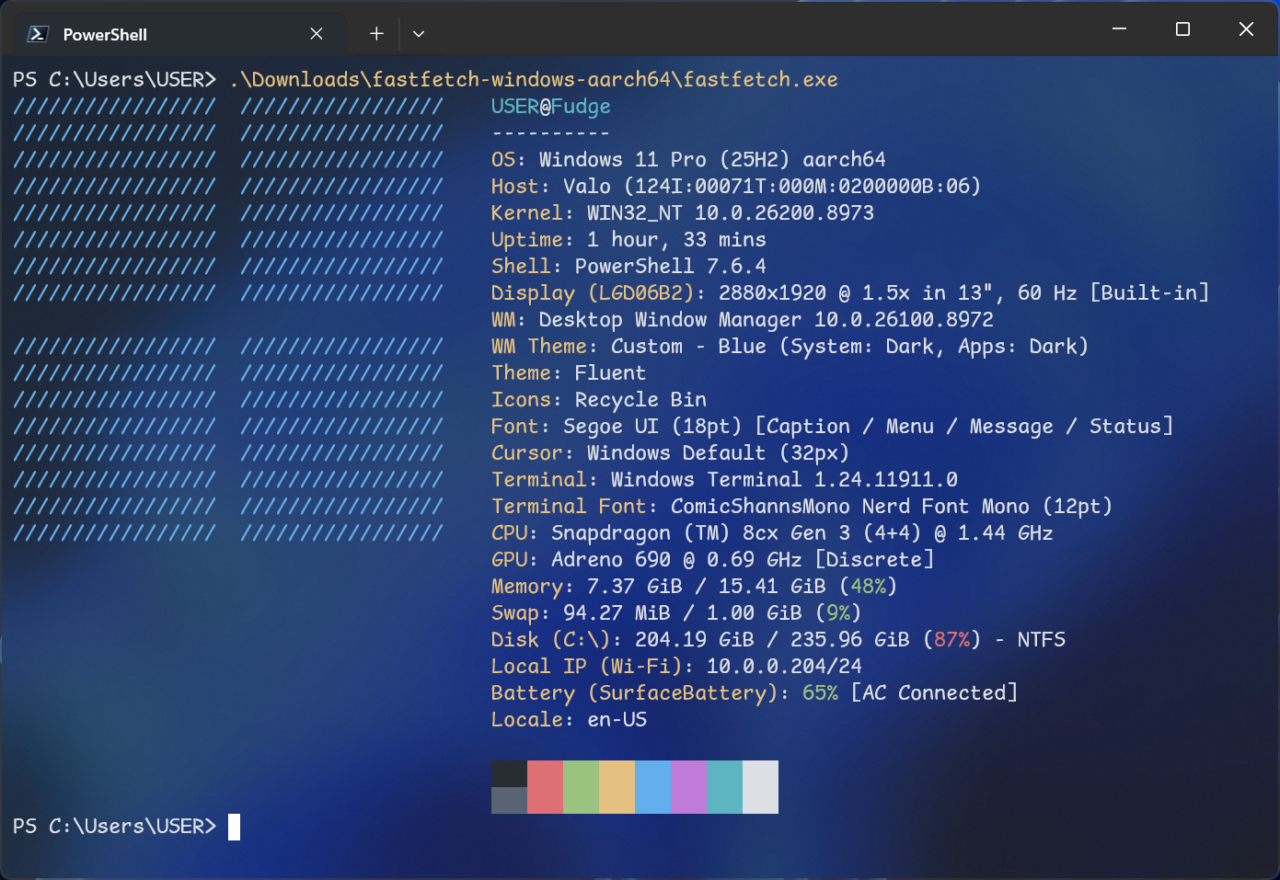This screenshot has height=880, width=1280.
Task: Click the "Local IP (Wi-Fi): 10.0.0.204/24" line
Action: [x=676, y=667]
